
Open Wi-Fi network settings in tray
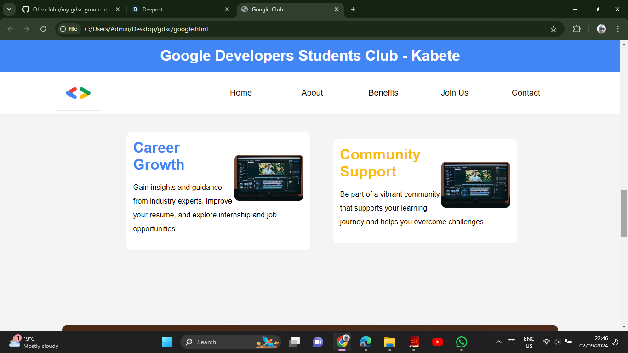click(547, 342)
